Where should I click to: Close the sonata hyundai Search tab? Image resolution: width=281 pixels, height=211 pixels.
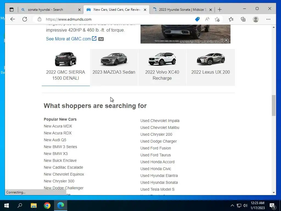pos(79,10)
